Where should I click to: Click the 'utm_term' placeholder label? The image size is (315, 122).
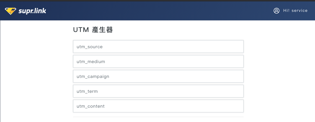click(87, 91)
